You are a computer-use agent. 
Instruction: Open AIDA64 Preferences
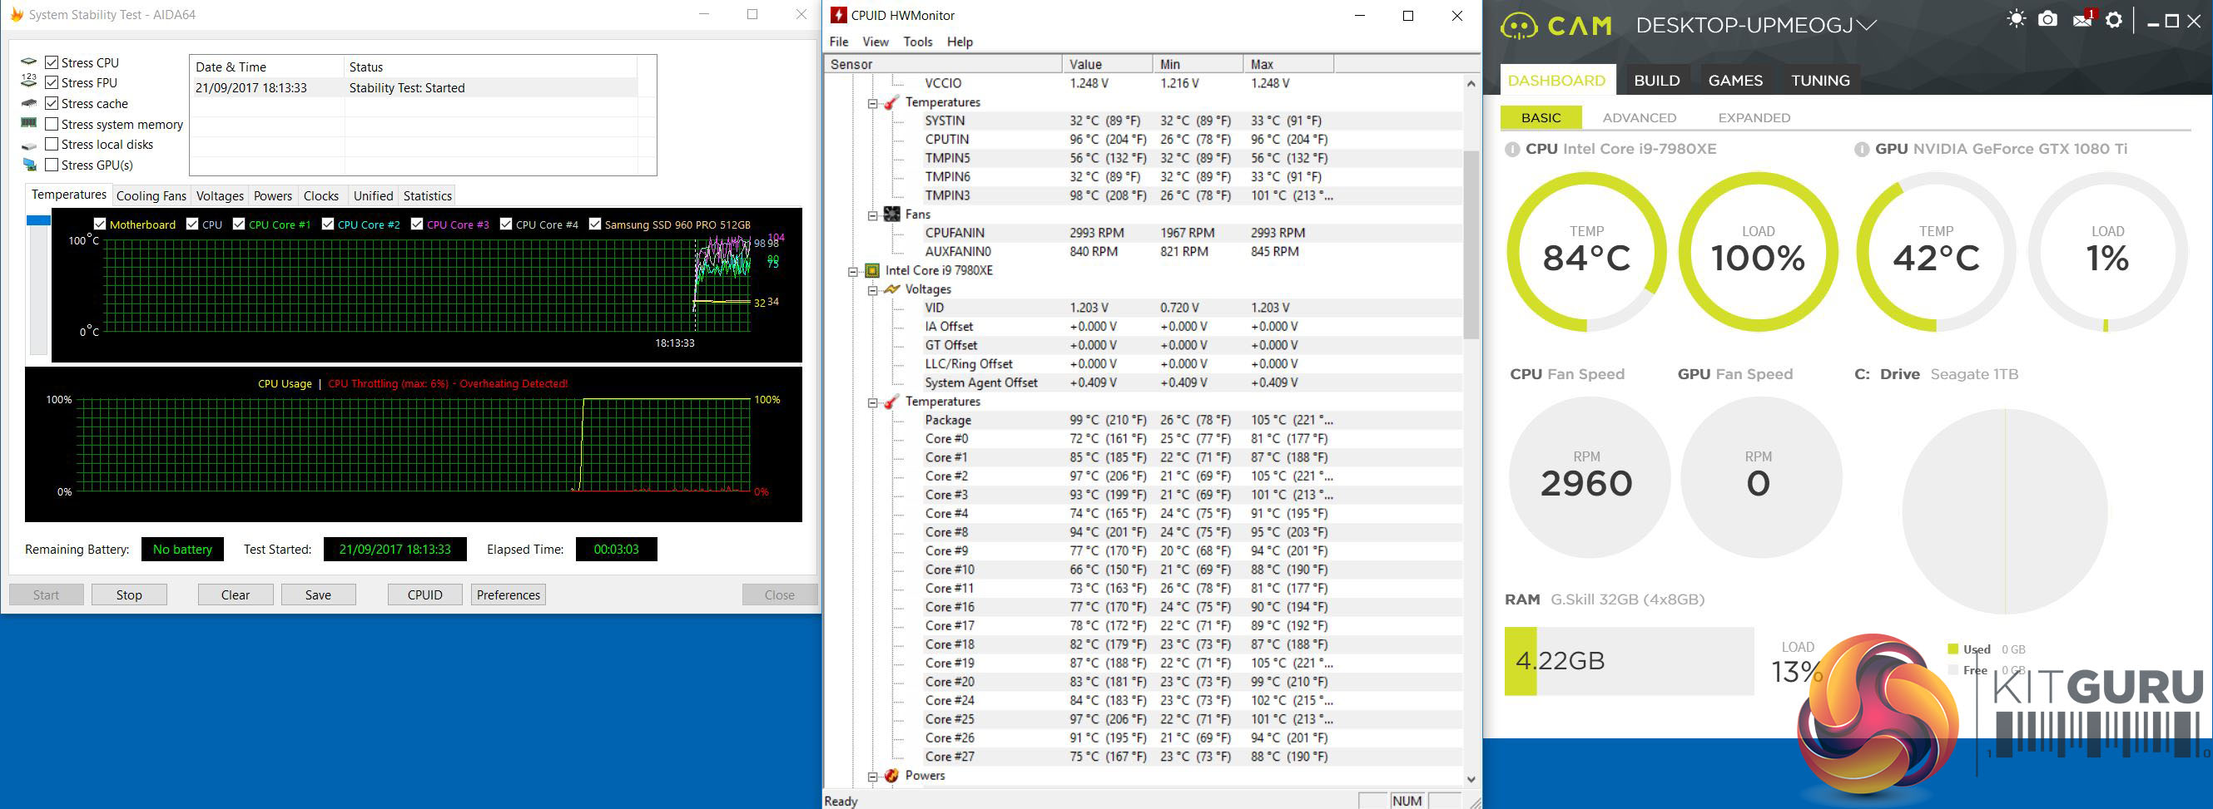[508, 594]
